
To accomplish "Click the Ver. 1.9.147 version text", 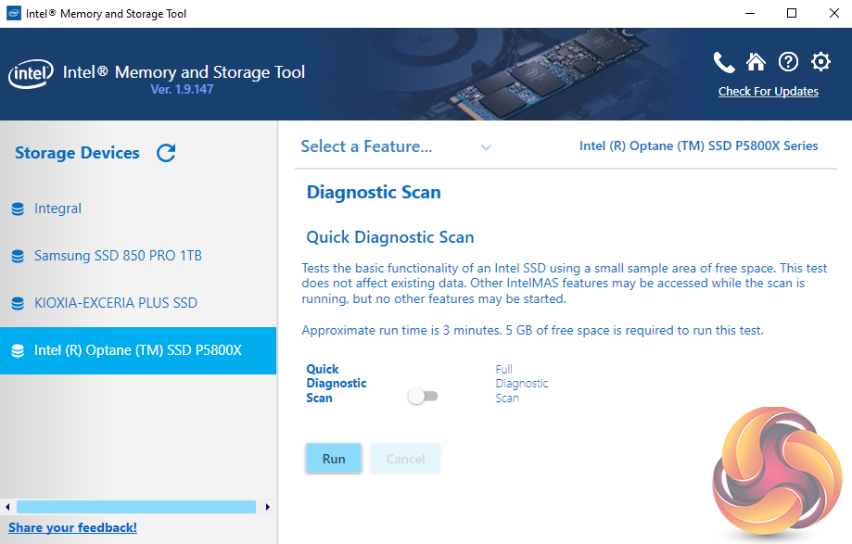I will [182, 90].
